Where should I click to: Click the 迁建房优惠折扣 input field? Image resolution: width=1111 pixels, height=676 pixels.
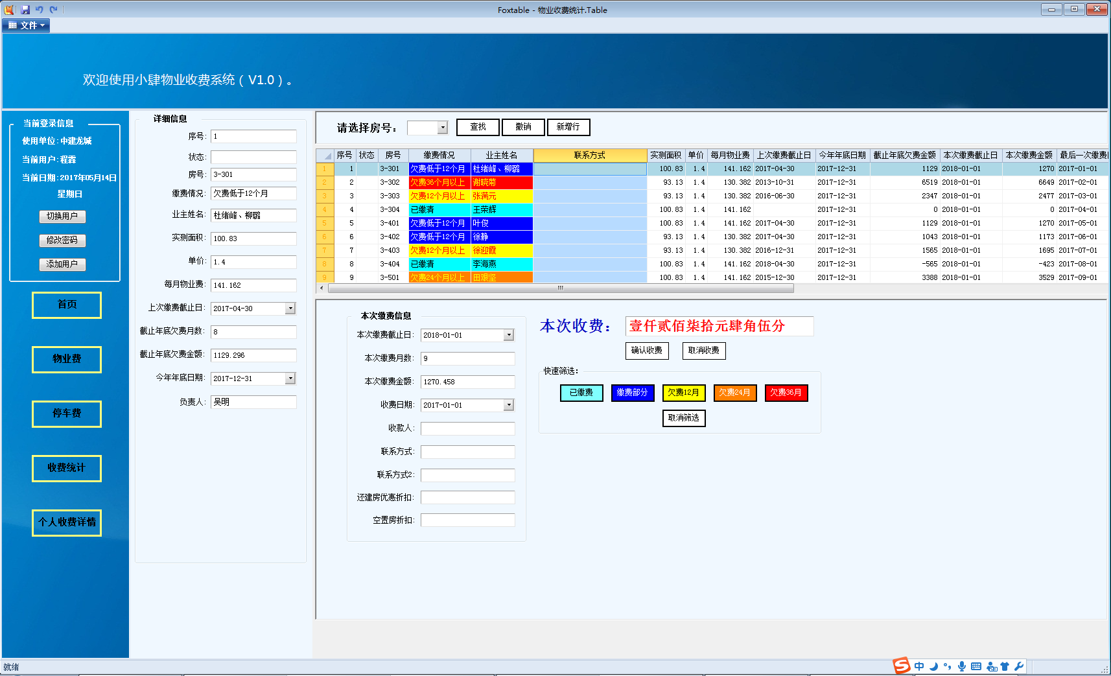point(468,498)
